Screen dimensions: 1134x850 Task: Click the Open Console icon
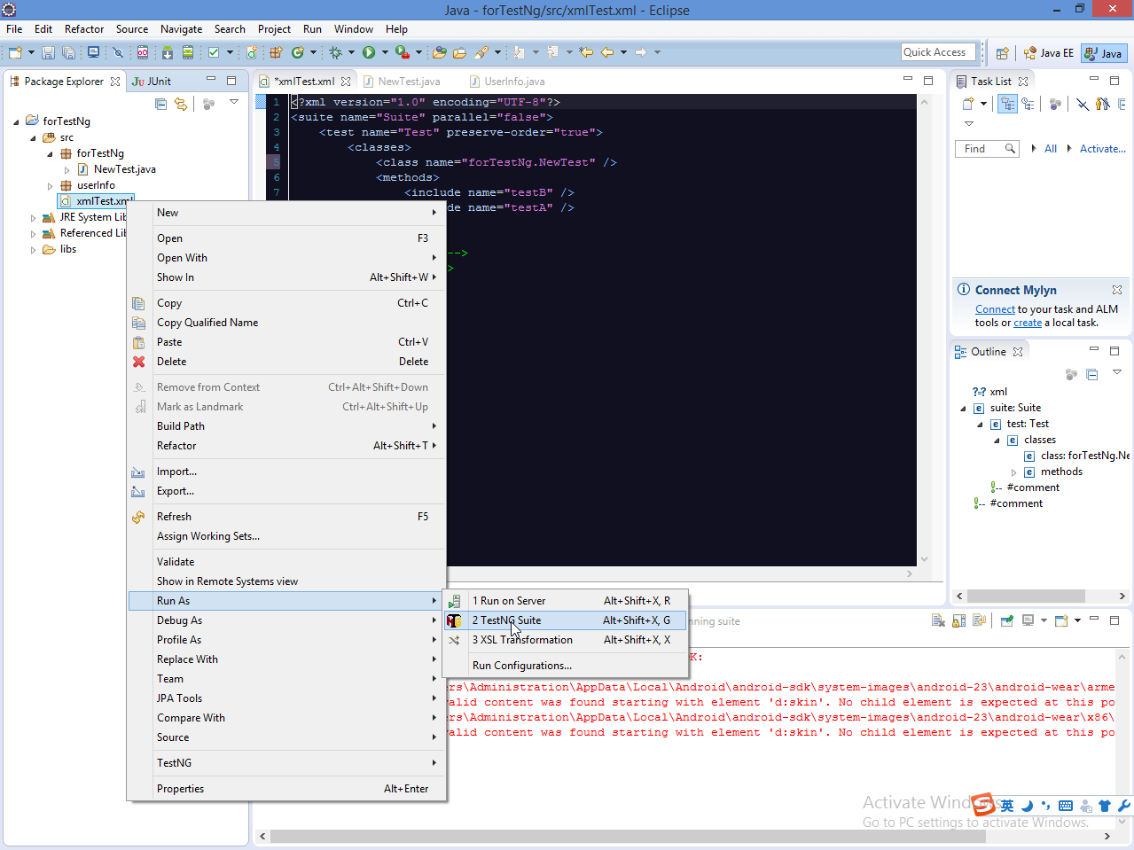pyautogui.click(x=1061, y=620)
